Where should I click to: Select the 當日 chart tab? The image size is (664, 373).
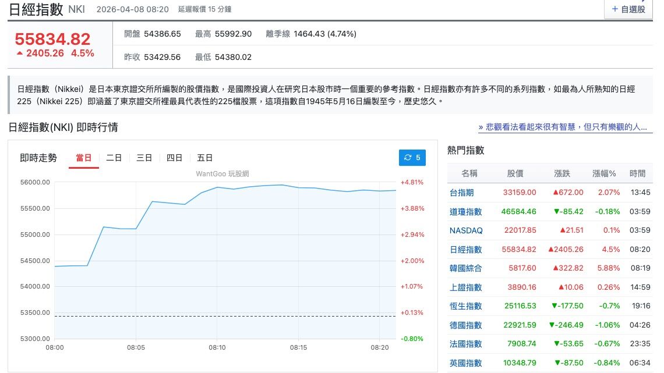[84, 158]
